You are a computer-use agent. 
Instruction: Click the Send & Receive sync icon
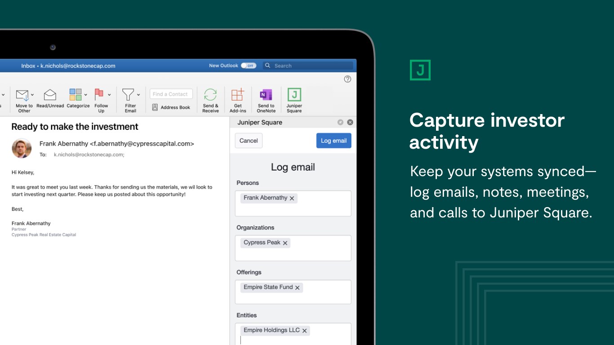pyautogui.click(x=210, y=95)
